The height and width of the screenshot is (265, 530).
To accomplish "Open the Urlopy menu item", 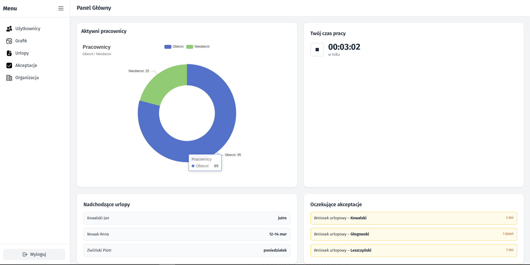I will 22,53.
